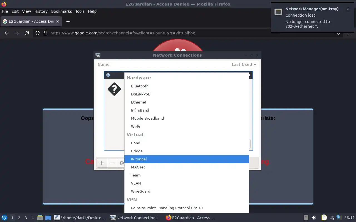Viewport: 356px width, 222px height.
Task: Select highlighted IP tunnel entry
Action: [x=187, y=159]
